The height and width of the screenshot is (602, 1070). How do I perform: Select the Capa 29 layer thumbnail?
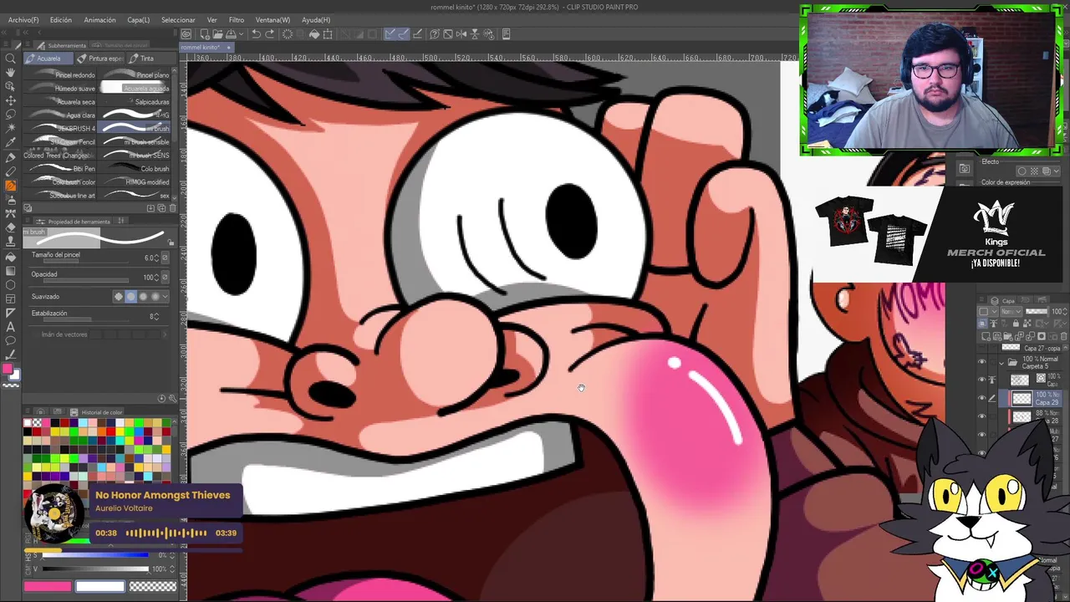click(1021, 399)
